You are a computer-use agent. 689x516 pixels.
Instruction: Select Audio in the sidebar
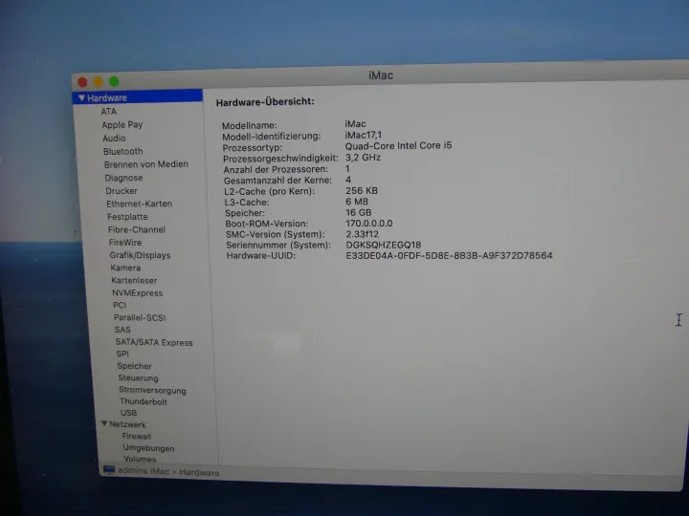pos(114,139)
